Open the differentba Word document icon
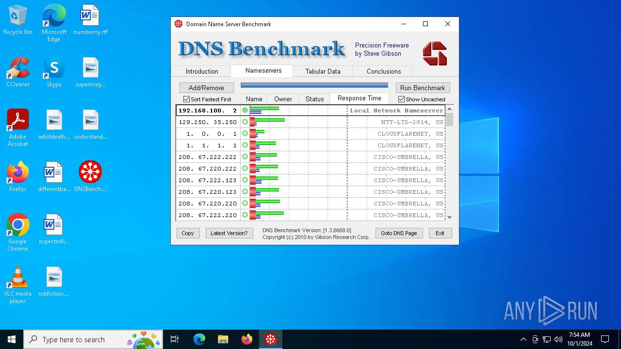This screenshot has height=349, width=621. (x=54, y=177)
